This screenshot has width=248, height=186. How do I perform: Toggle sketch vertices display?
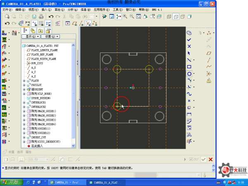pyautogui.click(x=48, y=24)
